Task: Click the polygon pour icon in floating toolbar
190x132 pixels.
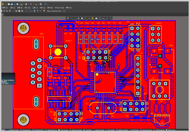Action: [96, 18]
